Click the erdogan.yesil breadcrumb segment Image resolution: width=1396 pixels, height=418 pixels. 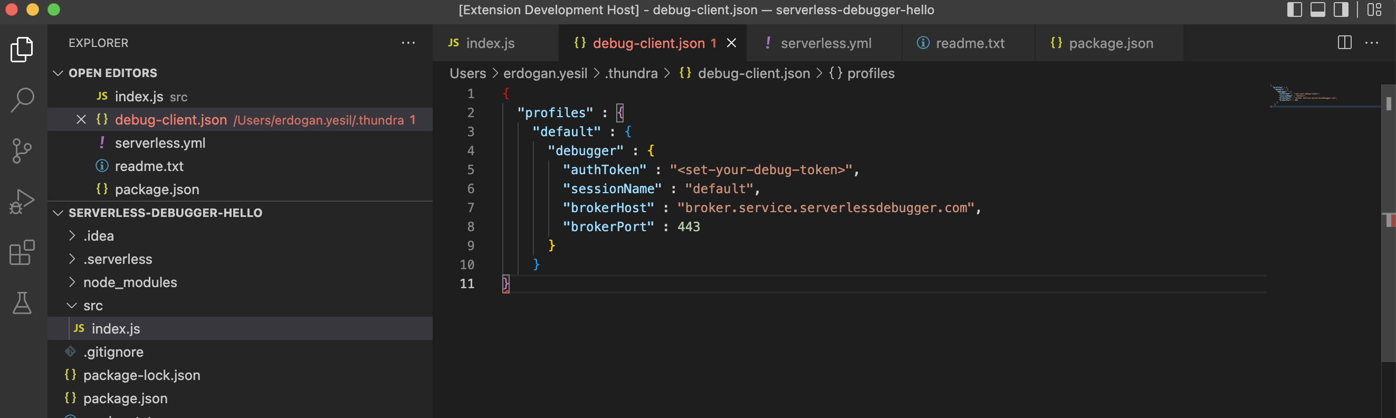click(x=544, y=73)
